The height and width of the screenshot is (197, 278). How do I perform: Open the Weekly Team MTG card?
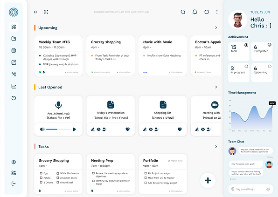point(58,55)
